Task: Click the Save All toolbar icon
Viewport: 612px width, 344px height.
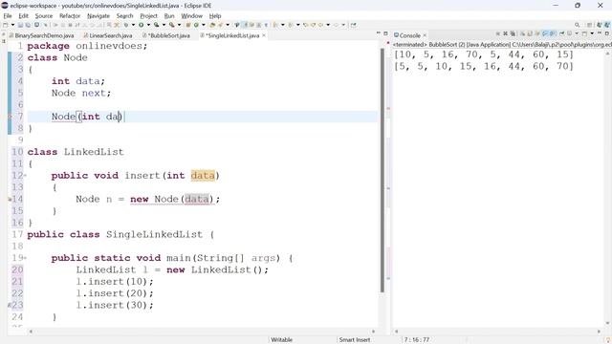Action: (28, 25)
